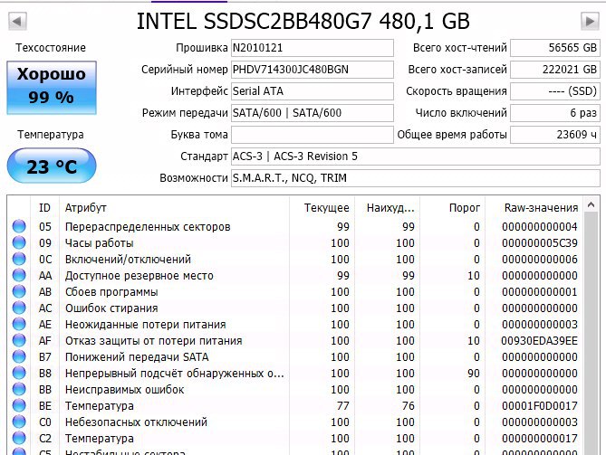
Task: Click the status circle for attribute BB
Action: (x=19, y=389)
